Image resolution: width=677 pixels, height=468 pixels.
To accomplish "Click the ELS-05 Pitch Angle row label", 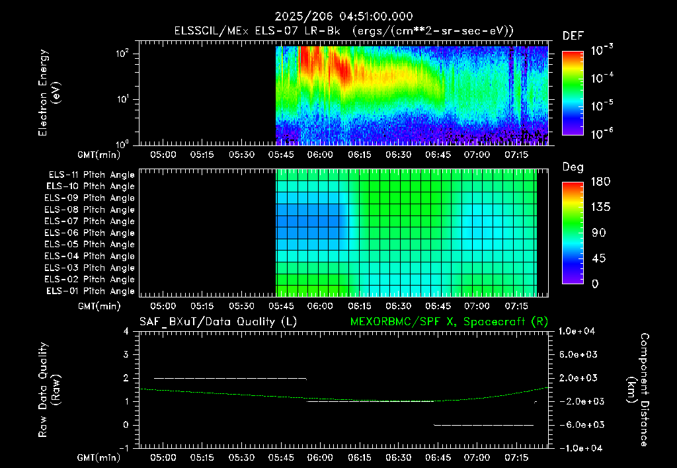I will coord(90,245).
